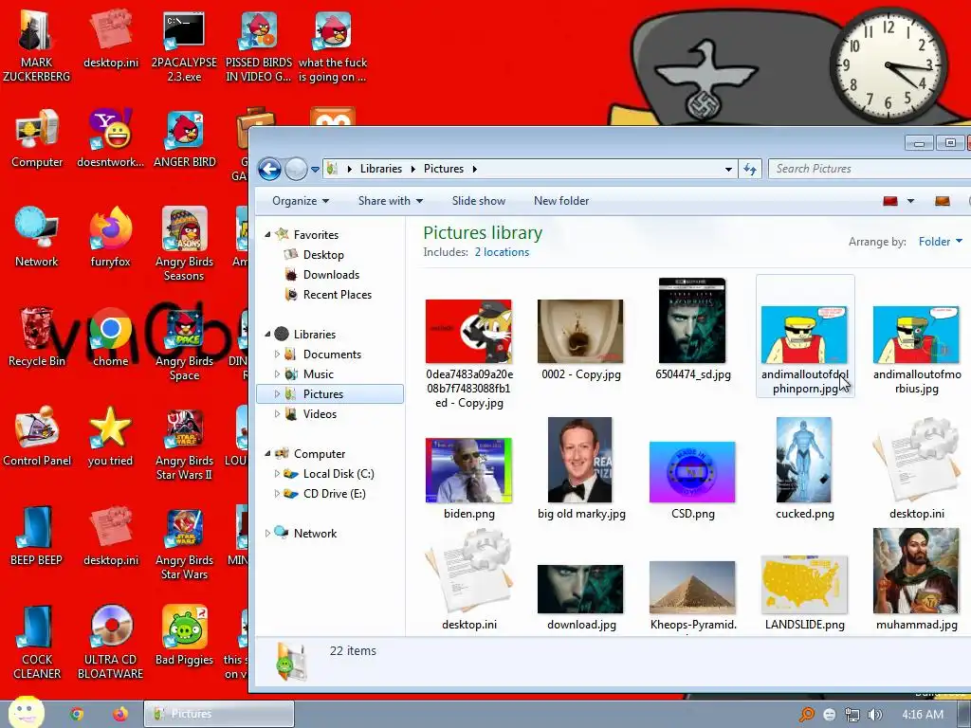Click the volume speaker tray icon
The image size is (971, 728).
[874, 715]
